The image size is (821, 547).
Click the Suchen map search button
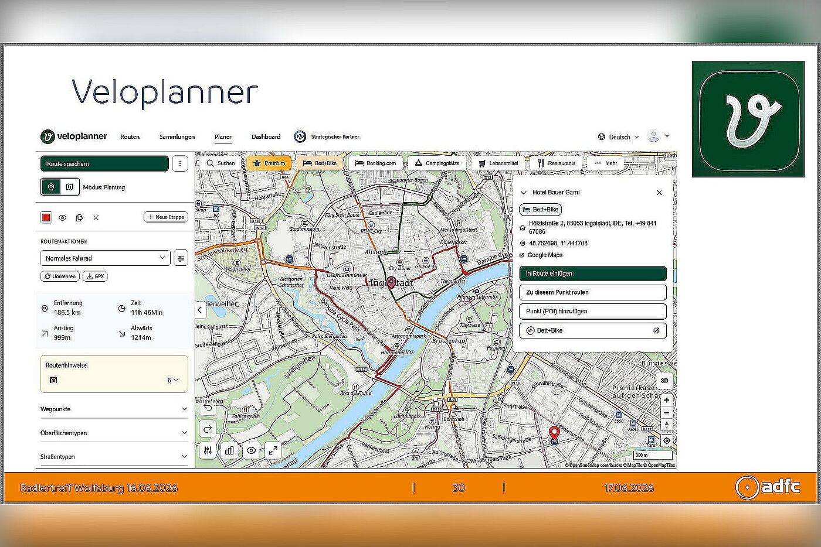(x=220, y=163)
